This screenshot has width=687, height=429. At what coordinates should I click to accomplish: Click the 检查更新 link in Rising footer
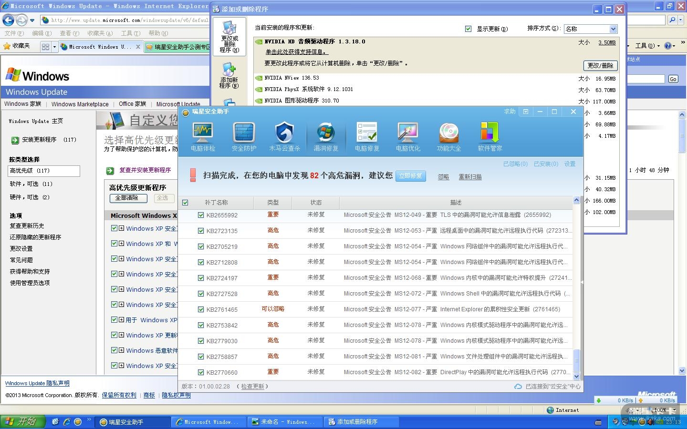253,387
